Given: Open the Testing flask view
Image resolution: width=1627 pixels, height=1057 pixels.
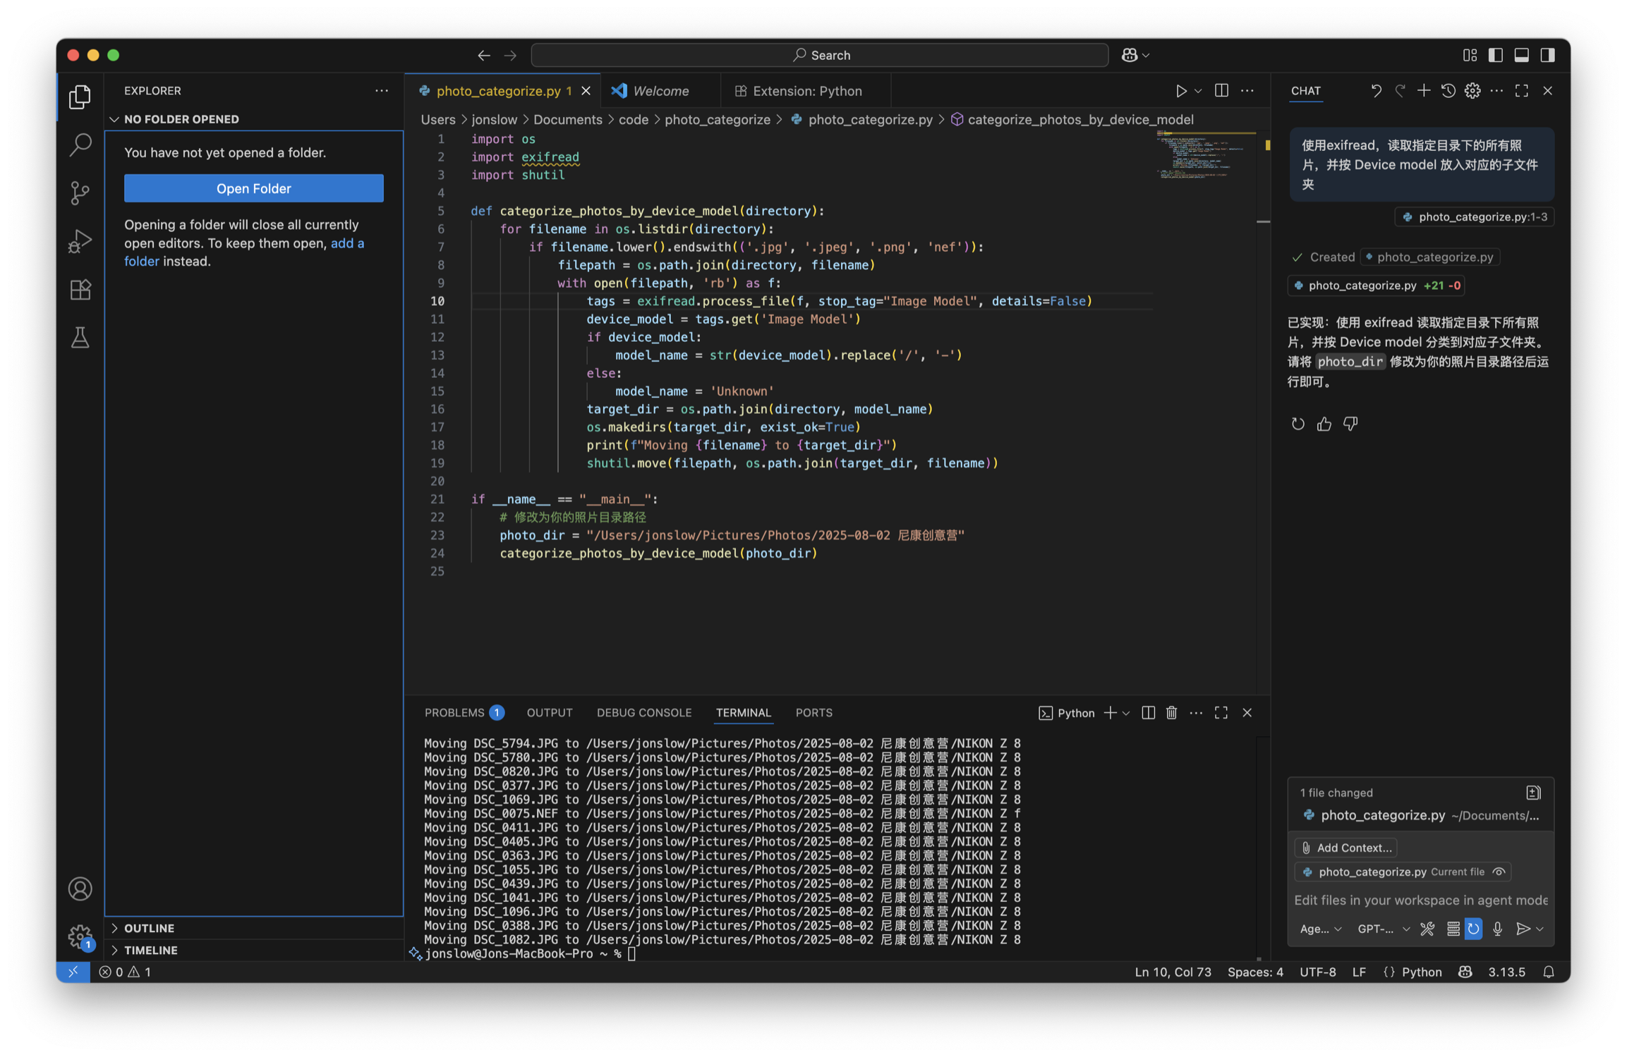Looking at the screenshot, I should (80, 338).
